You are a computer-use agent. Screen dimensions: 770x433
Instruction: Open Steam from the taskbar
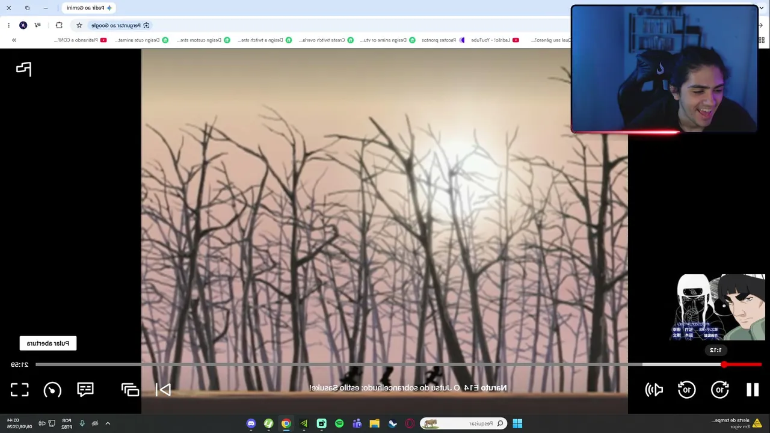(392, 423)
